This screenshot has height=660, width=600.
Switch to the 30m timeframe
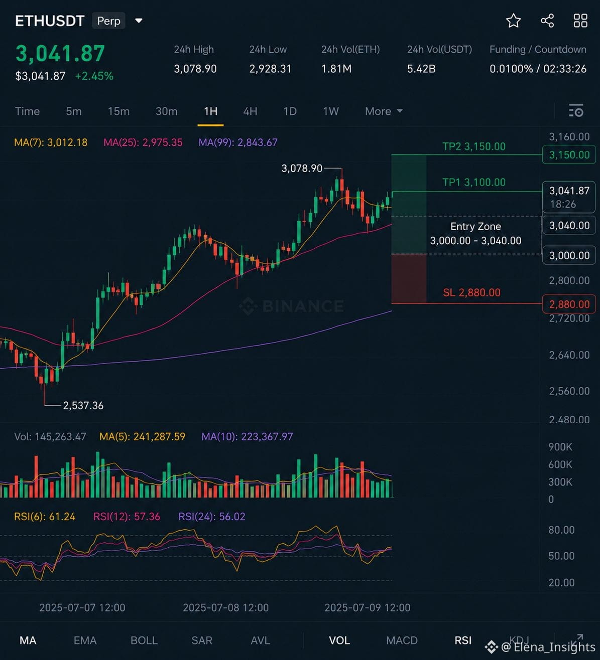pos(166,111)
